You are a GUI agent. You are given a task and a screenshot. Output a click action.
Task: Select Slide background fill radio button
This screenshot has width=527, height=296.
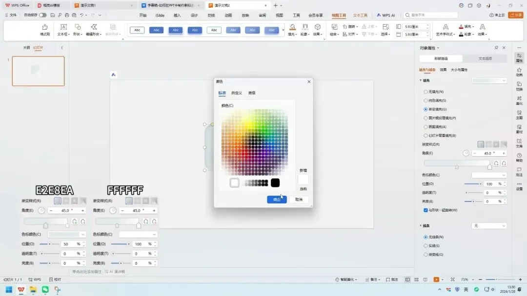pos(426,135)
